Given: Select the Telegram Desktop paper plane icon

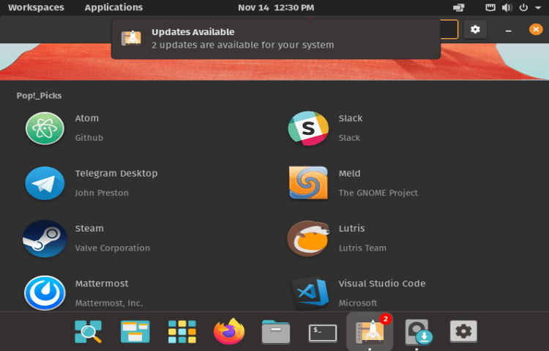Looking at the screenshot, I should pyautogui.click(x=45, y=183).
